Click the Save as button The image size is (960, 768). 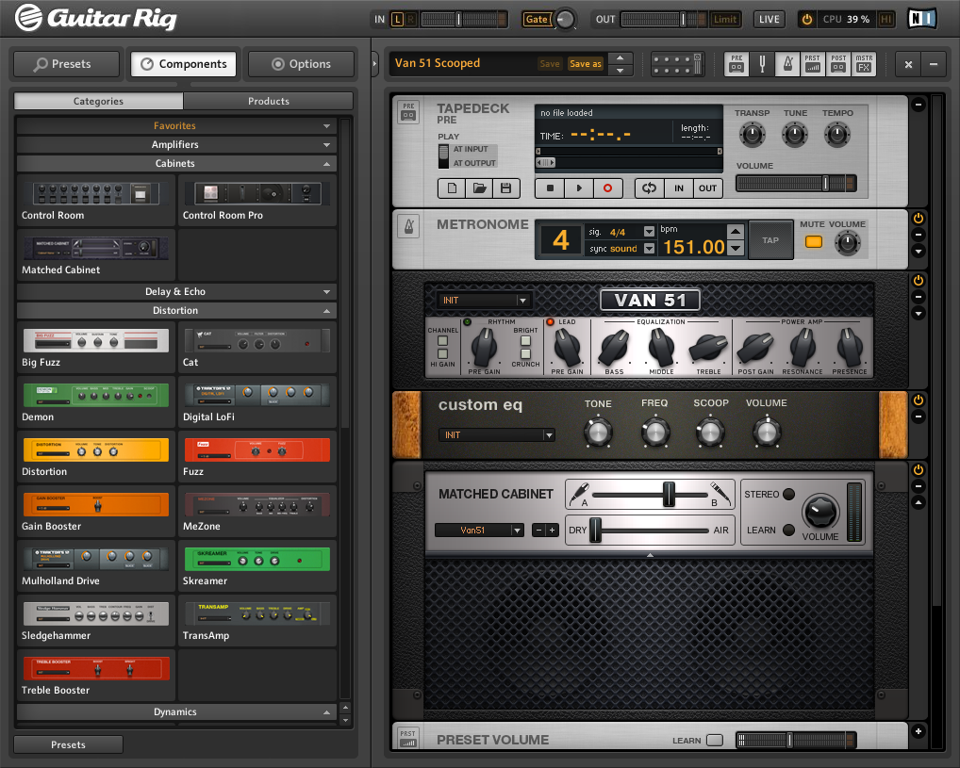[586, 64]
